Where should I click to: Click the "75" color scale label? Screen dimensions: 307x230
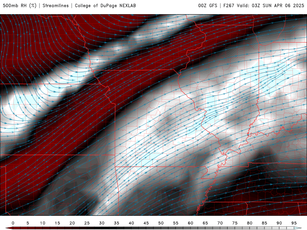pyautogui.click(x=235, y=223)
